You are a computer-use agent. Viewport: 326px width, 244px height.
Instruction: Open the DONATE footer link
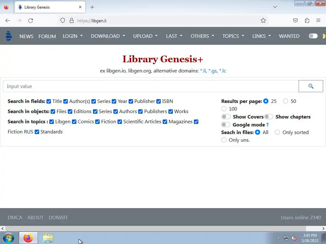[x=59, y=217]
